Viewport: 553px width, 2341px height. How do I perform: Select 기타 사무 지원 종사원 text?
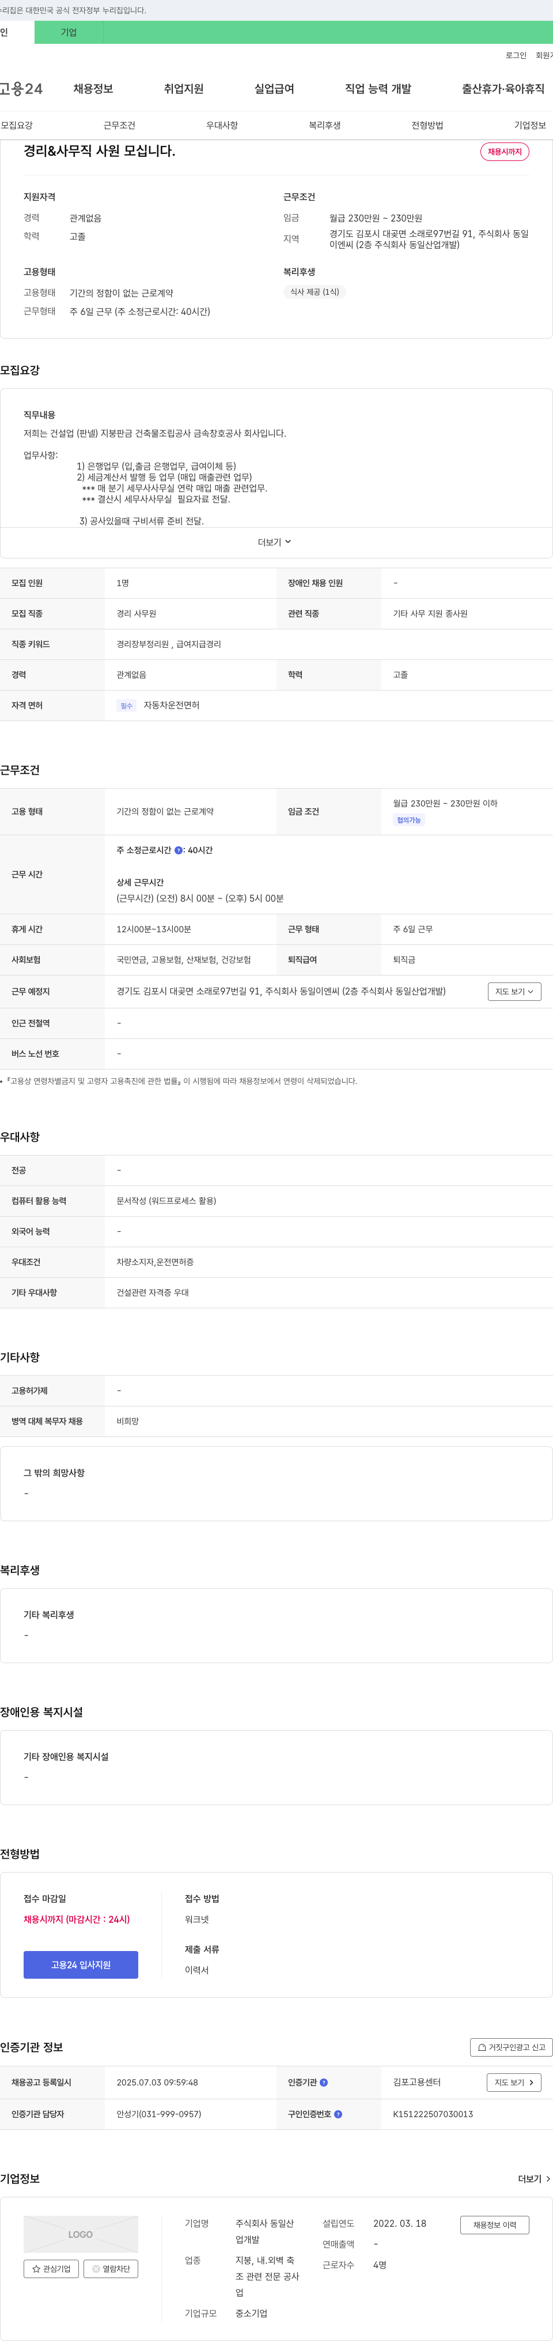coord(430,613)
